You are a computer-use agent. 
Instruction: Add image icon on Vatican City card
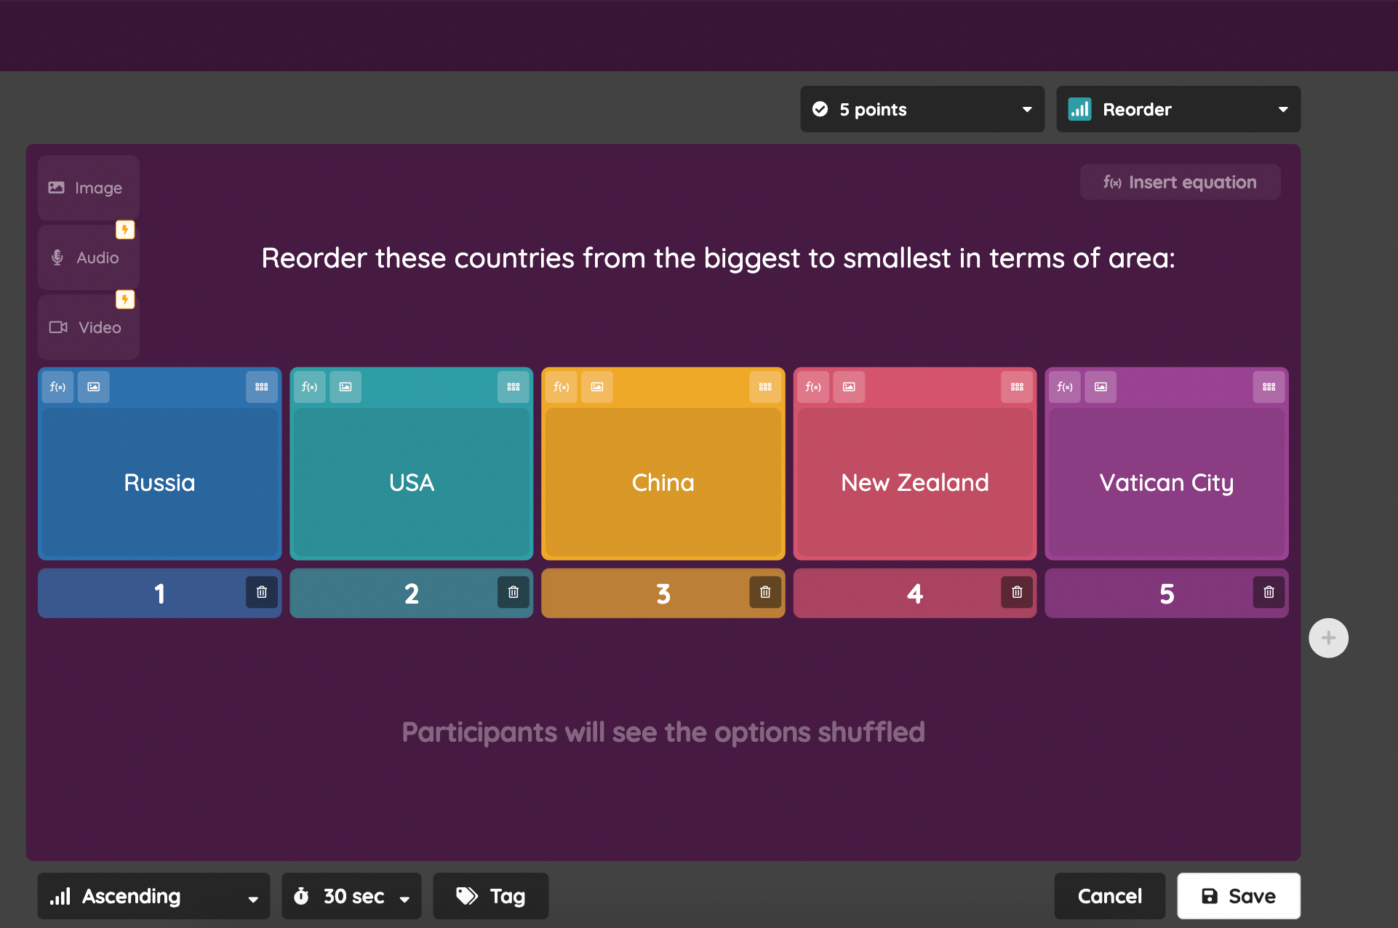click(1100, 387)
